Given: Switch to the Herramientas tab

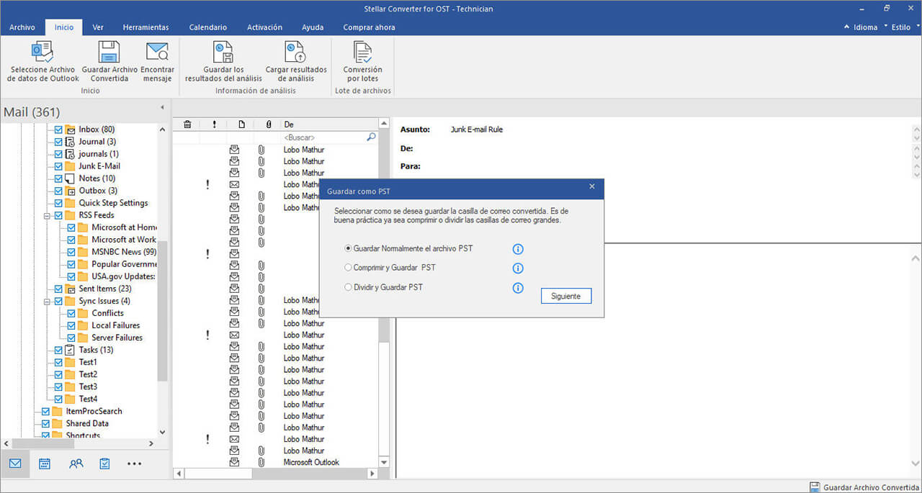Looking at the screenshot, I should coord(146,27).
